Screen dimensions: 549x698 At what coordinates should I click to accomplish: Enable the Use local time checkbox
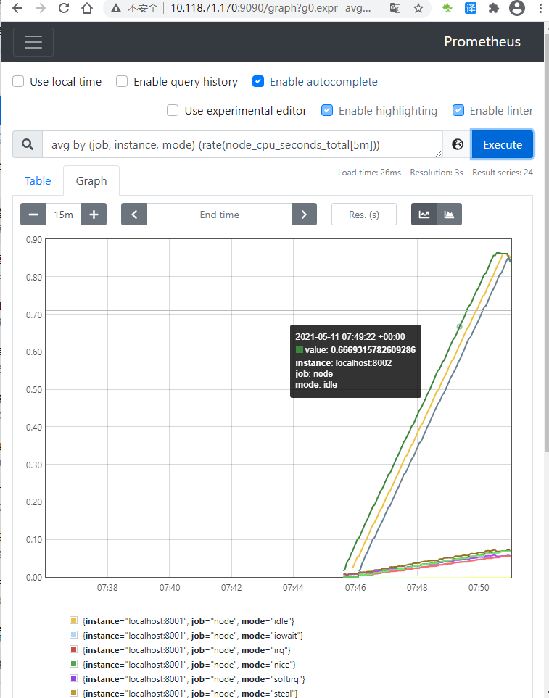click(x=19, y=82)
